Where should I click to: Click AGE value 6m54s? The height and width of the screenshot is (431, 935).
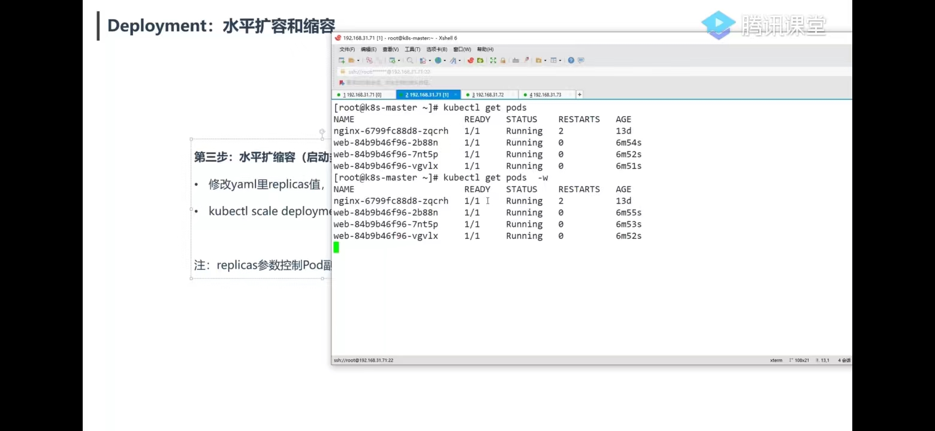coord(629,142)
